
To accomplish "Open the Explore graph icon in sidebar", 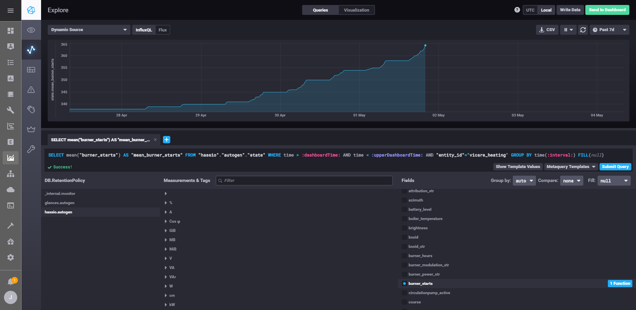I will (x=31, y=50).
